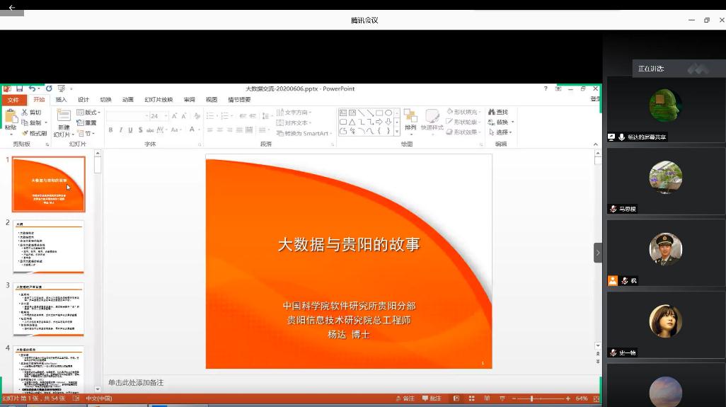Click the Undo arrow in quick access toolbar
Viewport: 726px width, 407px height.
(33, 88)
